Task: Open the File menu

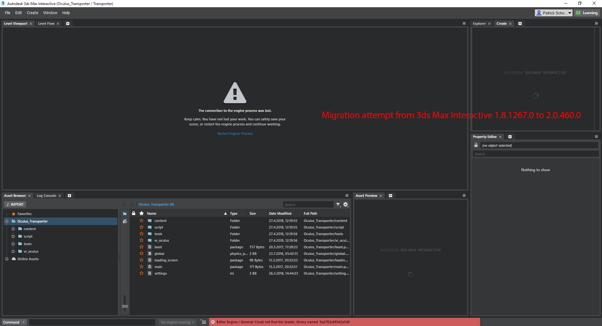Action: (x=8, y=13)
